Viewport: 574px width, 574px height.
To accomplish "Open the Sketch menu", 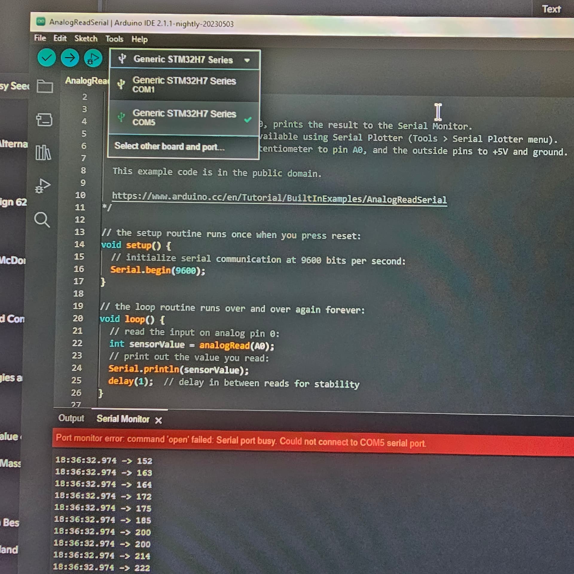I will pos(86,39).
